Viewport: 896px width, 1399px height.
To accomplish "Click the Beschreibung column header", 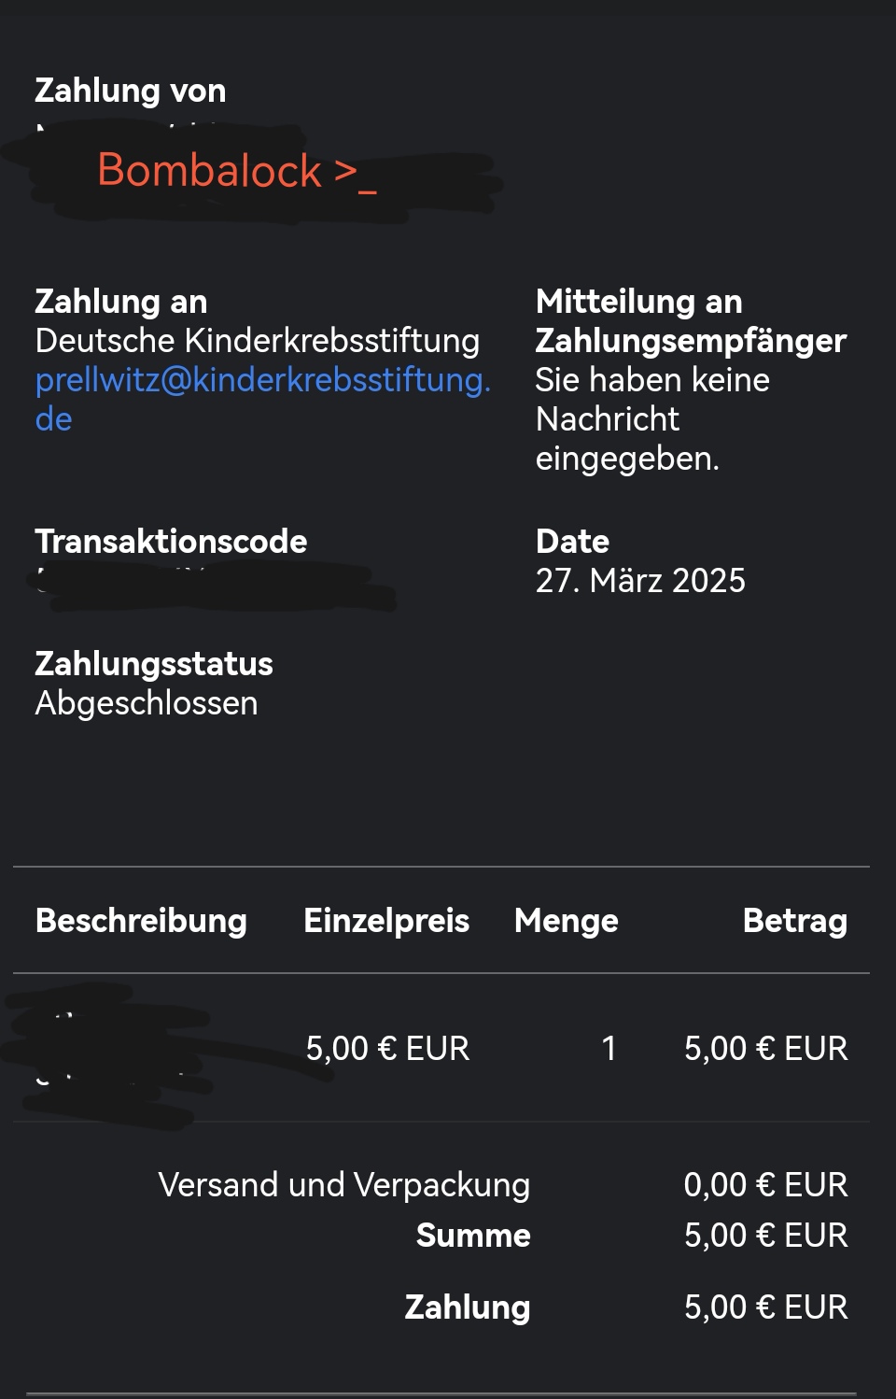I will (x=141, y=921).
